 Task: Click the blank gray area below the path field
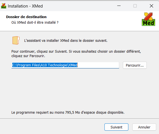coord(79,89)
